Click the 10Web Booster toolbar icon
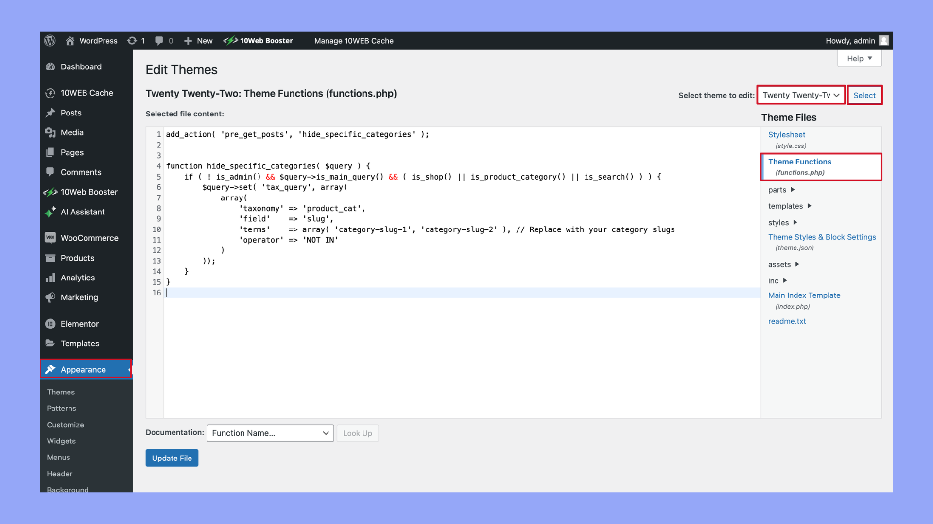This screenshot has height=524, width=933. coord(230,41)
